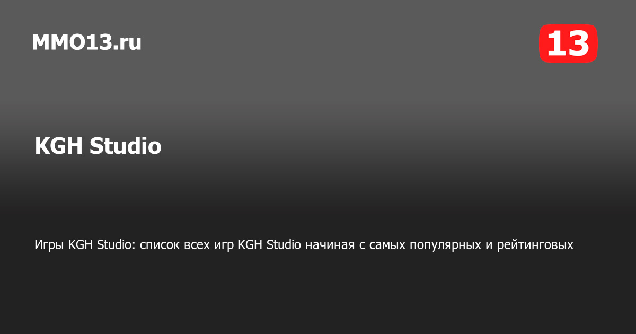Click the word "самых" in the description
This screenshot has width=636, height=334.
(x=387, y=245)
